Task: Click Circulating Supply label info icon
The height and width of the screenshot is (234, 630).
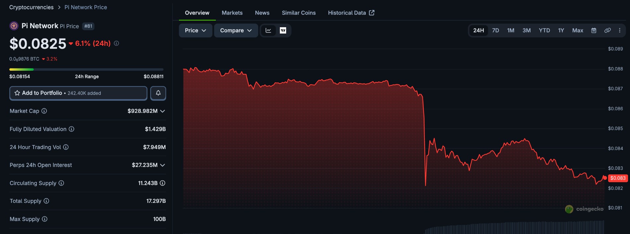Action: click(x=61, y=183)
